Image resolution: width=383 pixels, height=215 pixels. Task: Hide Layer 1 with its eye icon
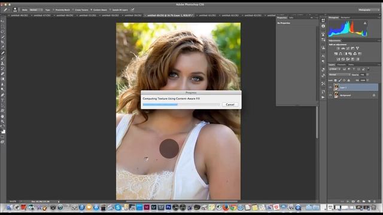(330, 87)
